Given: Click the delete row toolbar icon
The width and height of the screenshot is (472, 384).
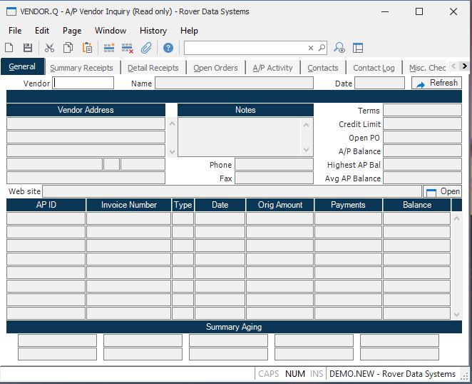Looking at the screenshot, I should (x=128, y=48).
